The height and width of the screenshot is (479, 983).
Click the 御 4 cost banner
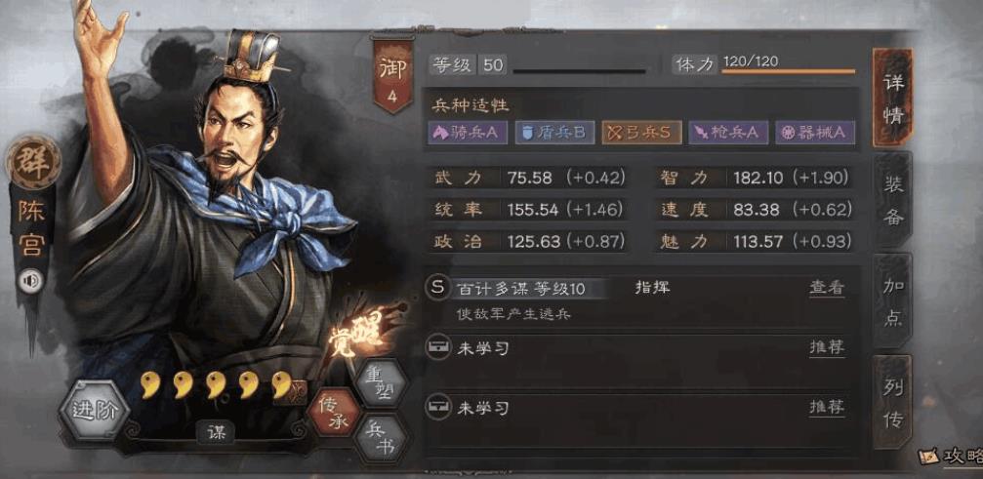coord(393,76)
